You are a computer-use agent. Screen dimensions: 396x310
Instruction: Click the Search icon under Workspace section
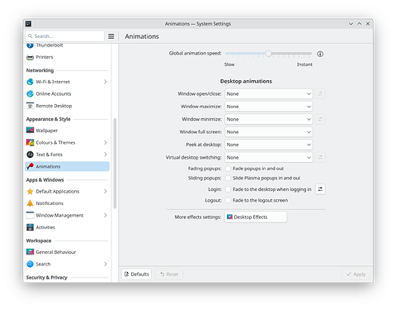pos(30,264)
